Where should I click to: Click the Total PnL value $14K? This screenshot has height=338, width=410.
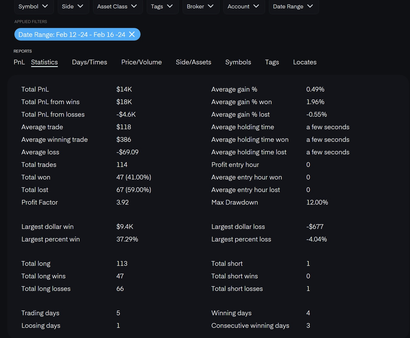(124, 89)
